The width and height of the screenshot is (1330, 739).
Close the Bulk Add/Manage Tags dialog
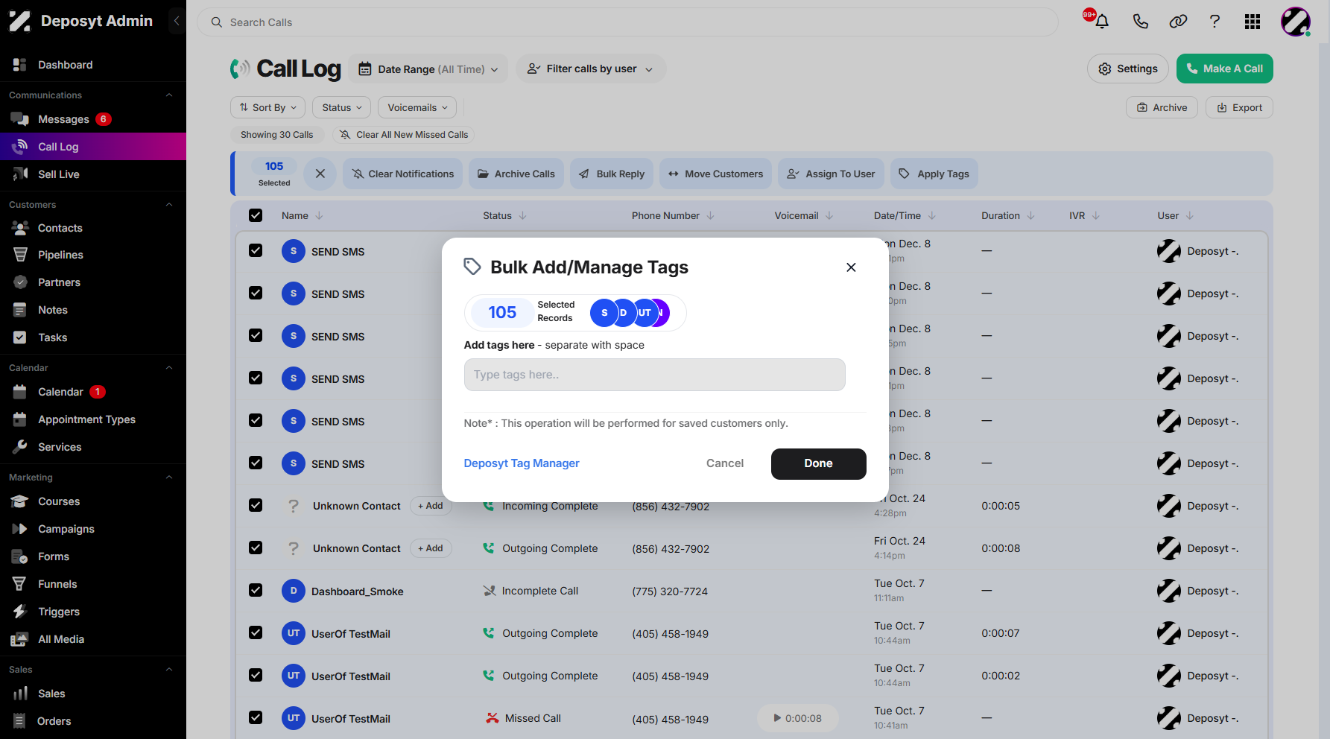[x=851, y=267]
